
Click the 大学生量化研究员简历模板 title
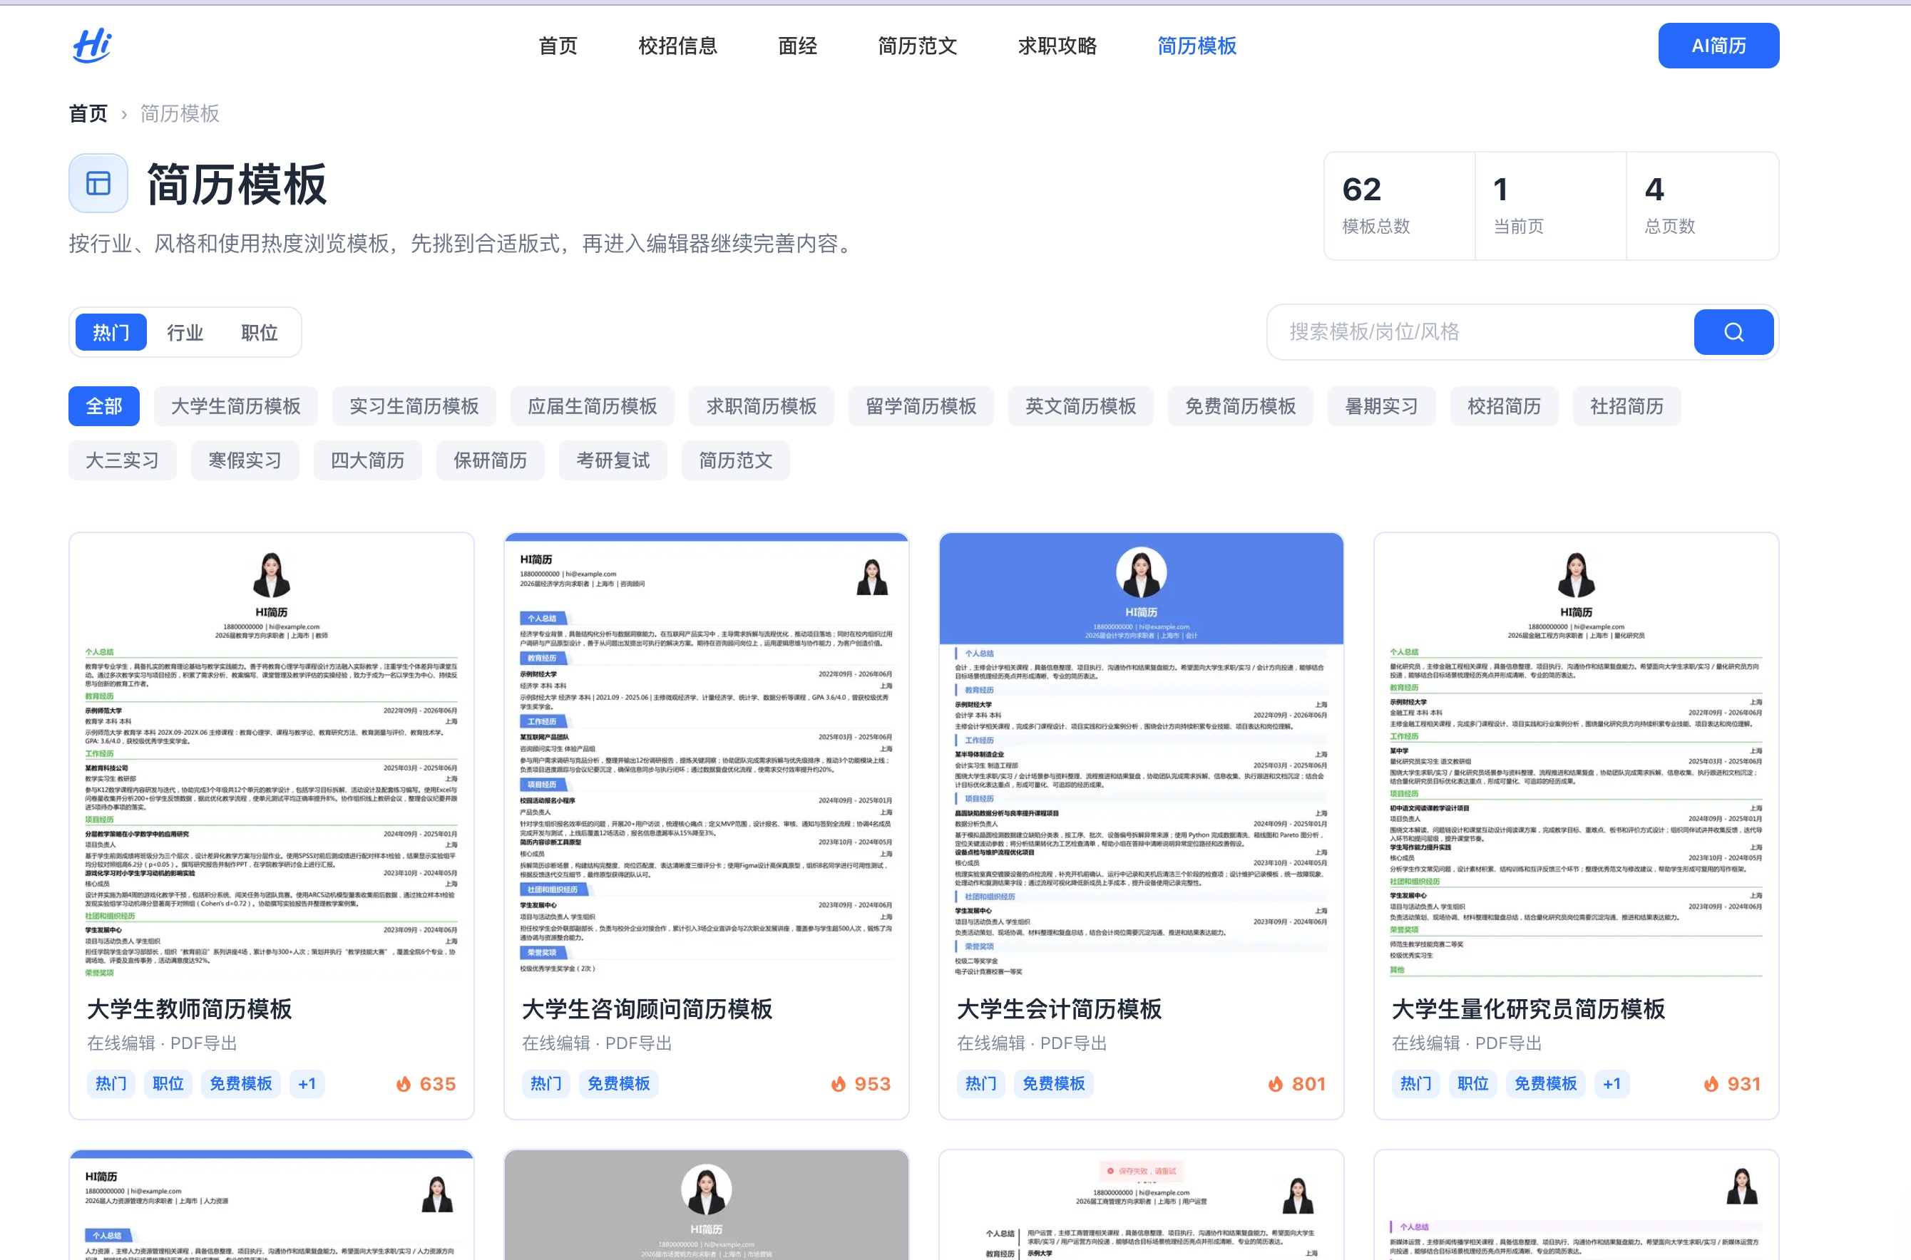click(1528, 1008)
